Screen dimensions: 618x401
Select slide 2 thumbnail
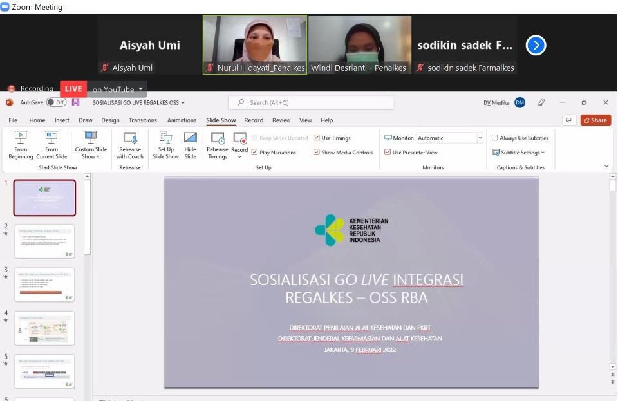[x=44, y=241]
